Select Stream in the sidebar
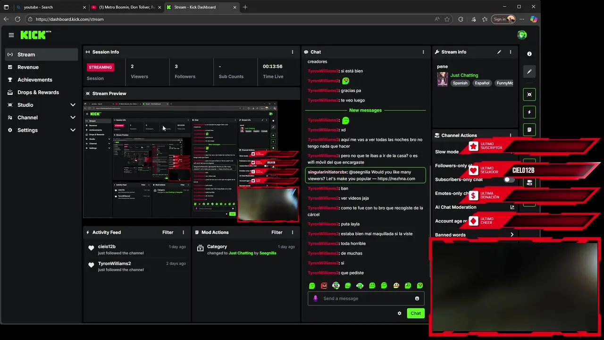The height and width of the screenshot is (340, 604). coord(42,54)
